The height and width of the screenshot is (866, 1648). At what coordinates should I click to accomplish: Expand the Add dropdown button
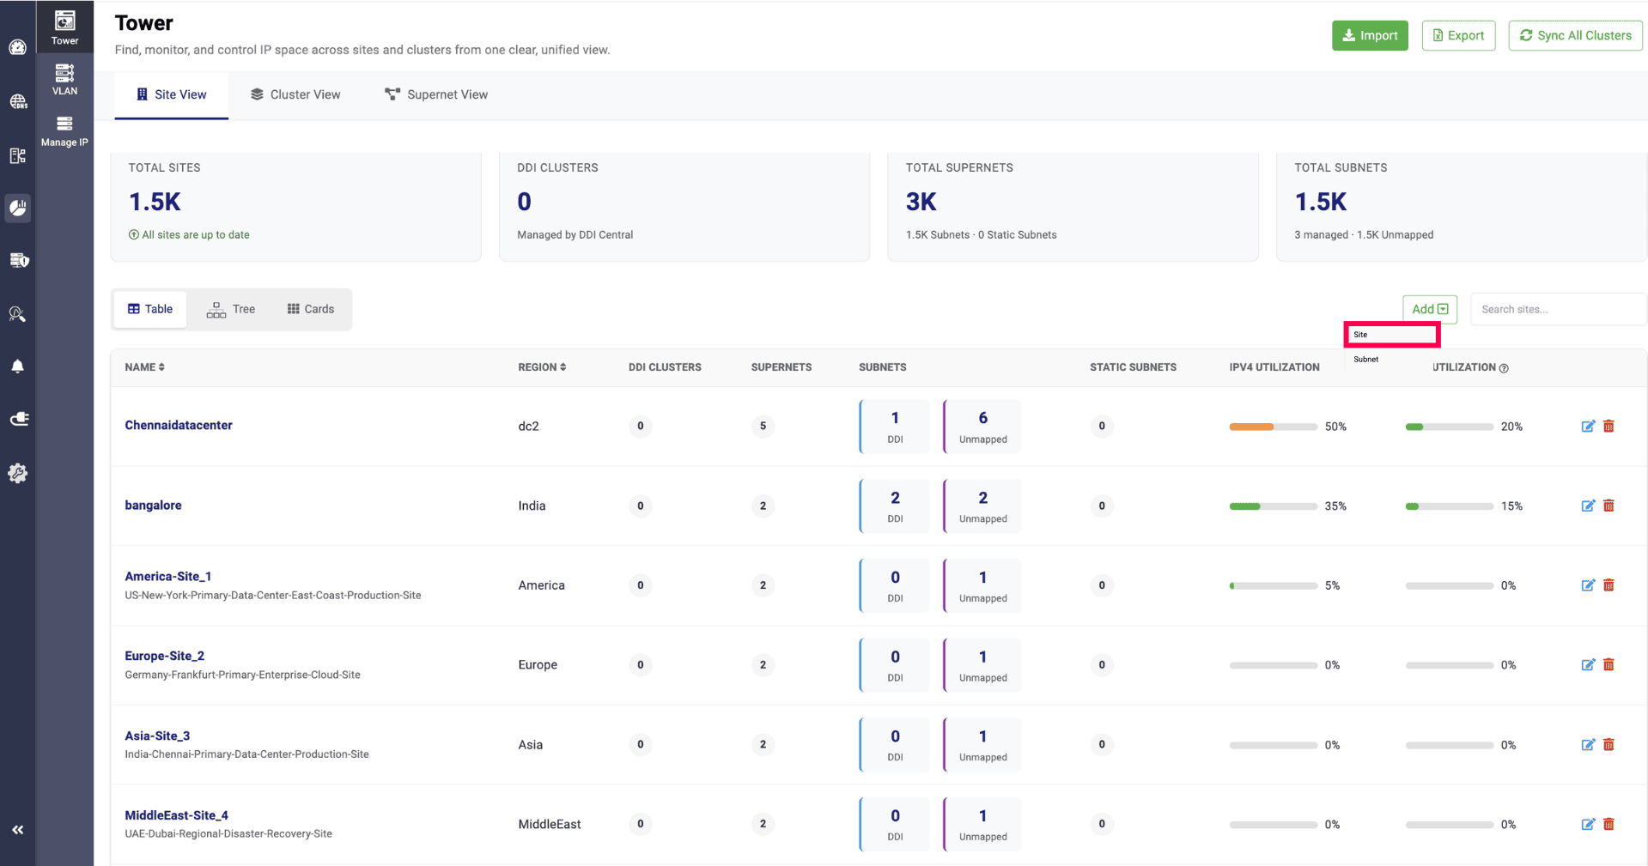[1429, 309]
